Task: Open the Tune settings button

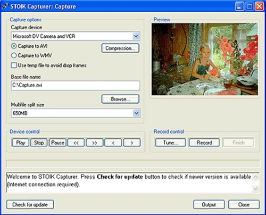Action: tap(170, 143)
